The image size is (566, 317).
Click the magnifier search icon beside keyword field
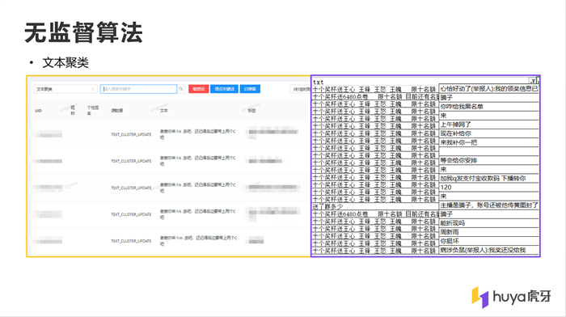coord(181,89)
